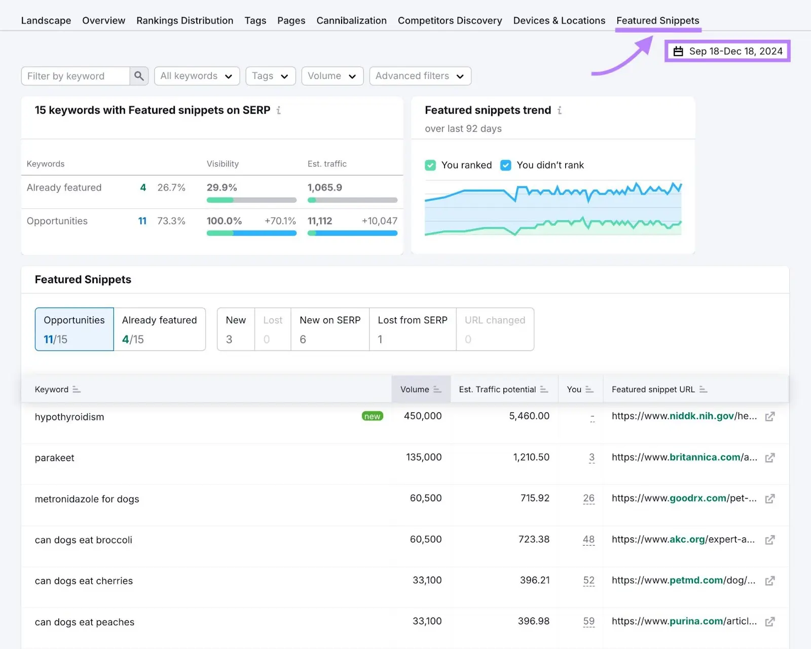Expand the Advanced filters dropdown
811x649 pixels.
(420, 76)
